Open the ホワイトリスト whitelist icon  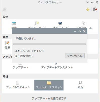click(x=37, y=23)
